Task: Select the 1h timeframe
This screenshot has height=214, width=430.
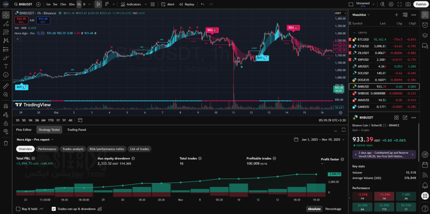Action: [x=79, y=4]
